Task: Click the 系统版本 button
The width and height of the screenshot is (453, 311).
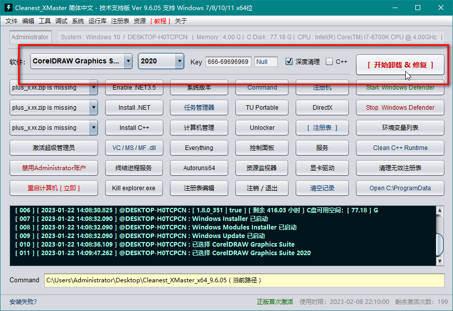Action: (199, 88)
